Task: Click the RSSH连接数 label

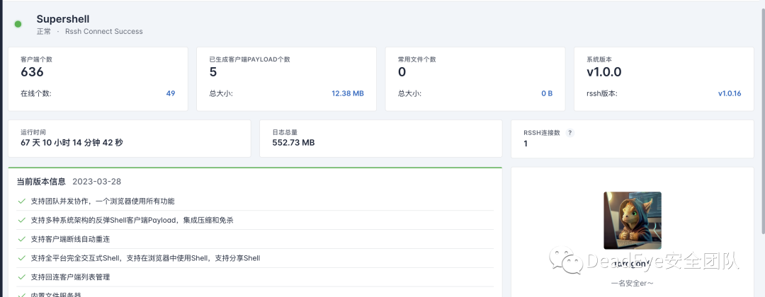Action: point(542,132)
